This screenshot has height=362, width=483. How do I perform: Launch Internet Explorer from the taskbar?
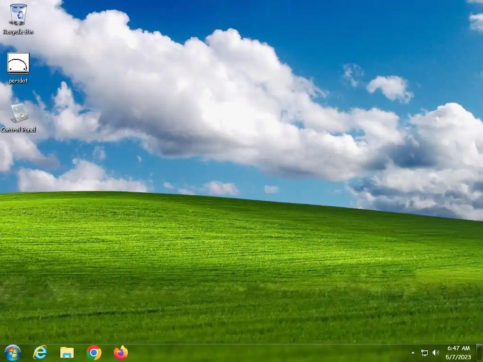pyautogui.click(x=40, y=353)
